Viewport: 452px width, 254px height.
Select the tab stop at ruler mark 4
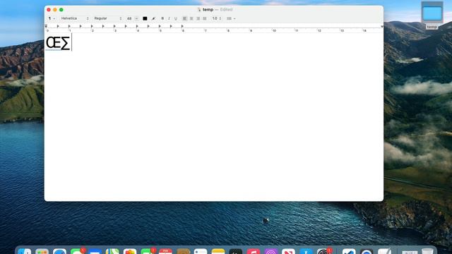coord(137,26)
